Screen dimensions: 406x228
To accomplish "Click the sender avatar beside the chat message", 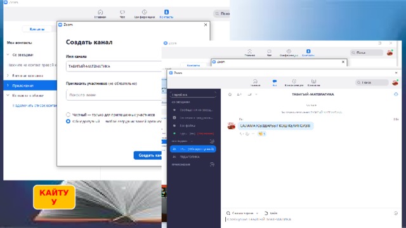I will click(231, 126).
